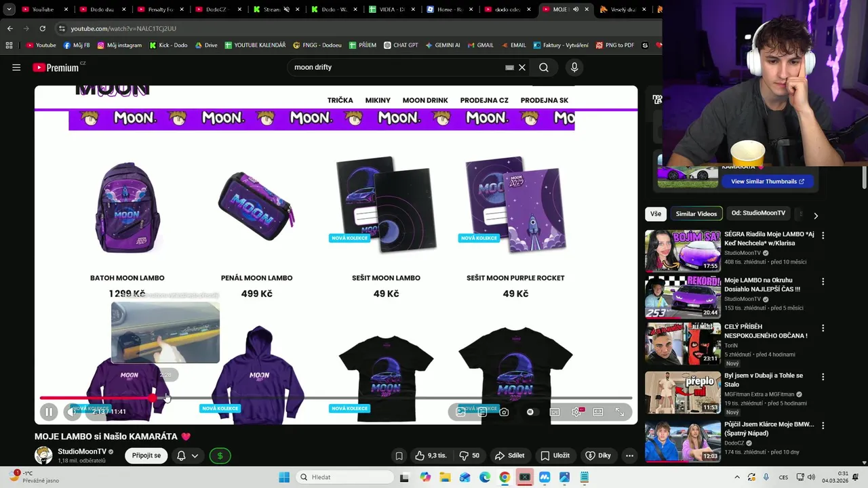The image size is (868, 488).
Task: Like the video (9,3 tis.)
Action: point(431,455)
